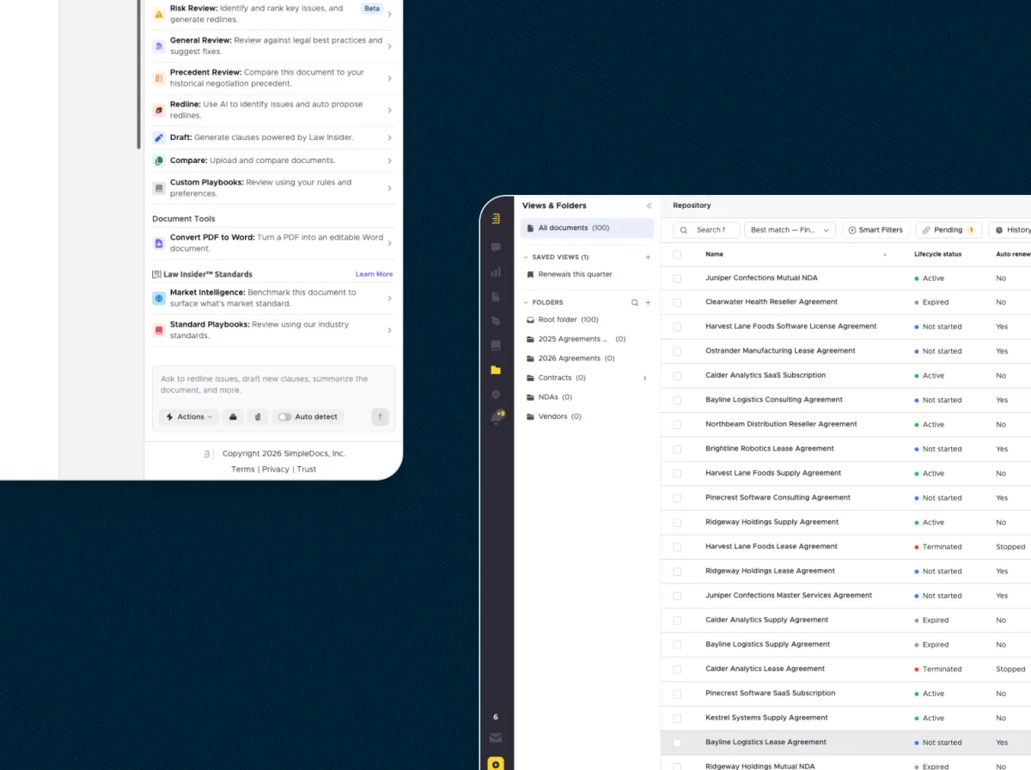Expand the Market Intelligence chevron
The width and height of the screenshot is (1031, 770).
[x=389, y=299]
